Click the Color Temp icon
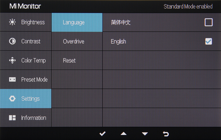This screenshot has width=221, height=140. click(12, 61)
